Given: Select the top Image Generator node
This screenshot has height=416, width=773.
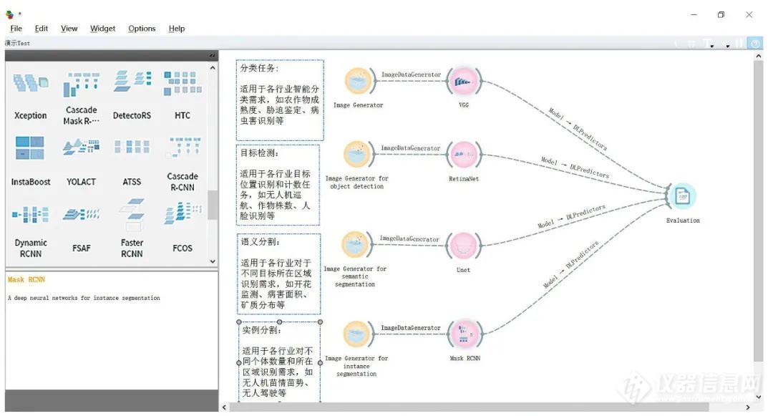Looking at the screenshot, I should tap(359, 82).
